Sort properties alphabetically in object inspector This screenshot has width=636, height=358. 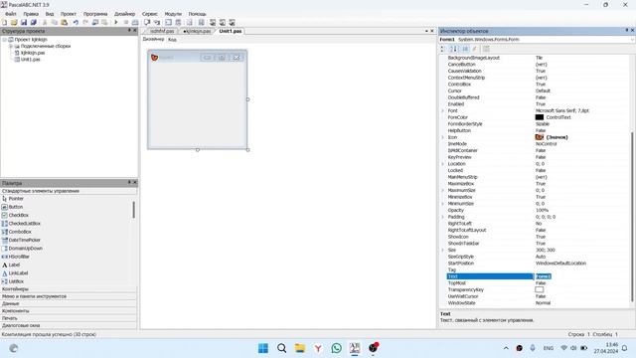(453, 49)
